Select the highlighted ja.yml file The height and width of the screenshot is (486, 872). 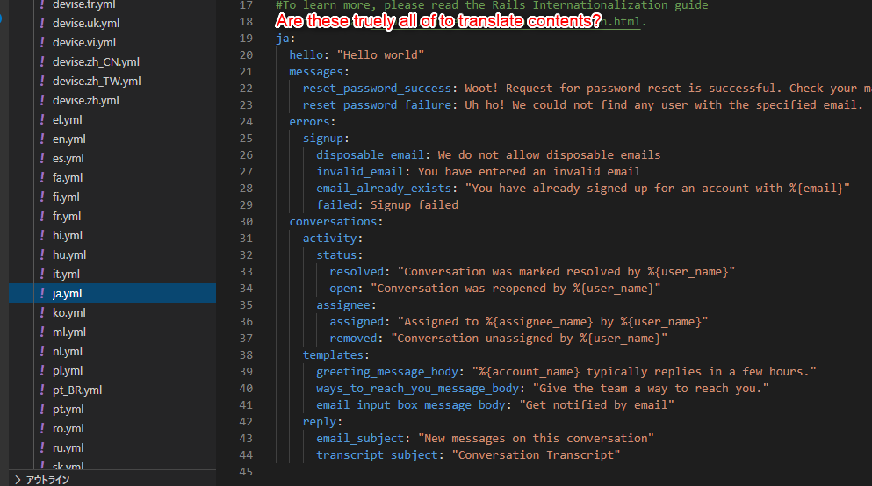[x=112, y=293]
